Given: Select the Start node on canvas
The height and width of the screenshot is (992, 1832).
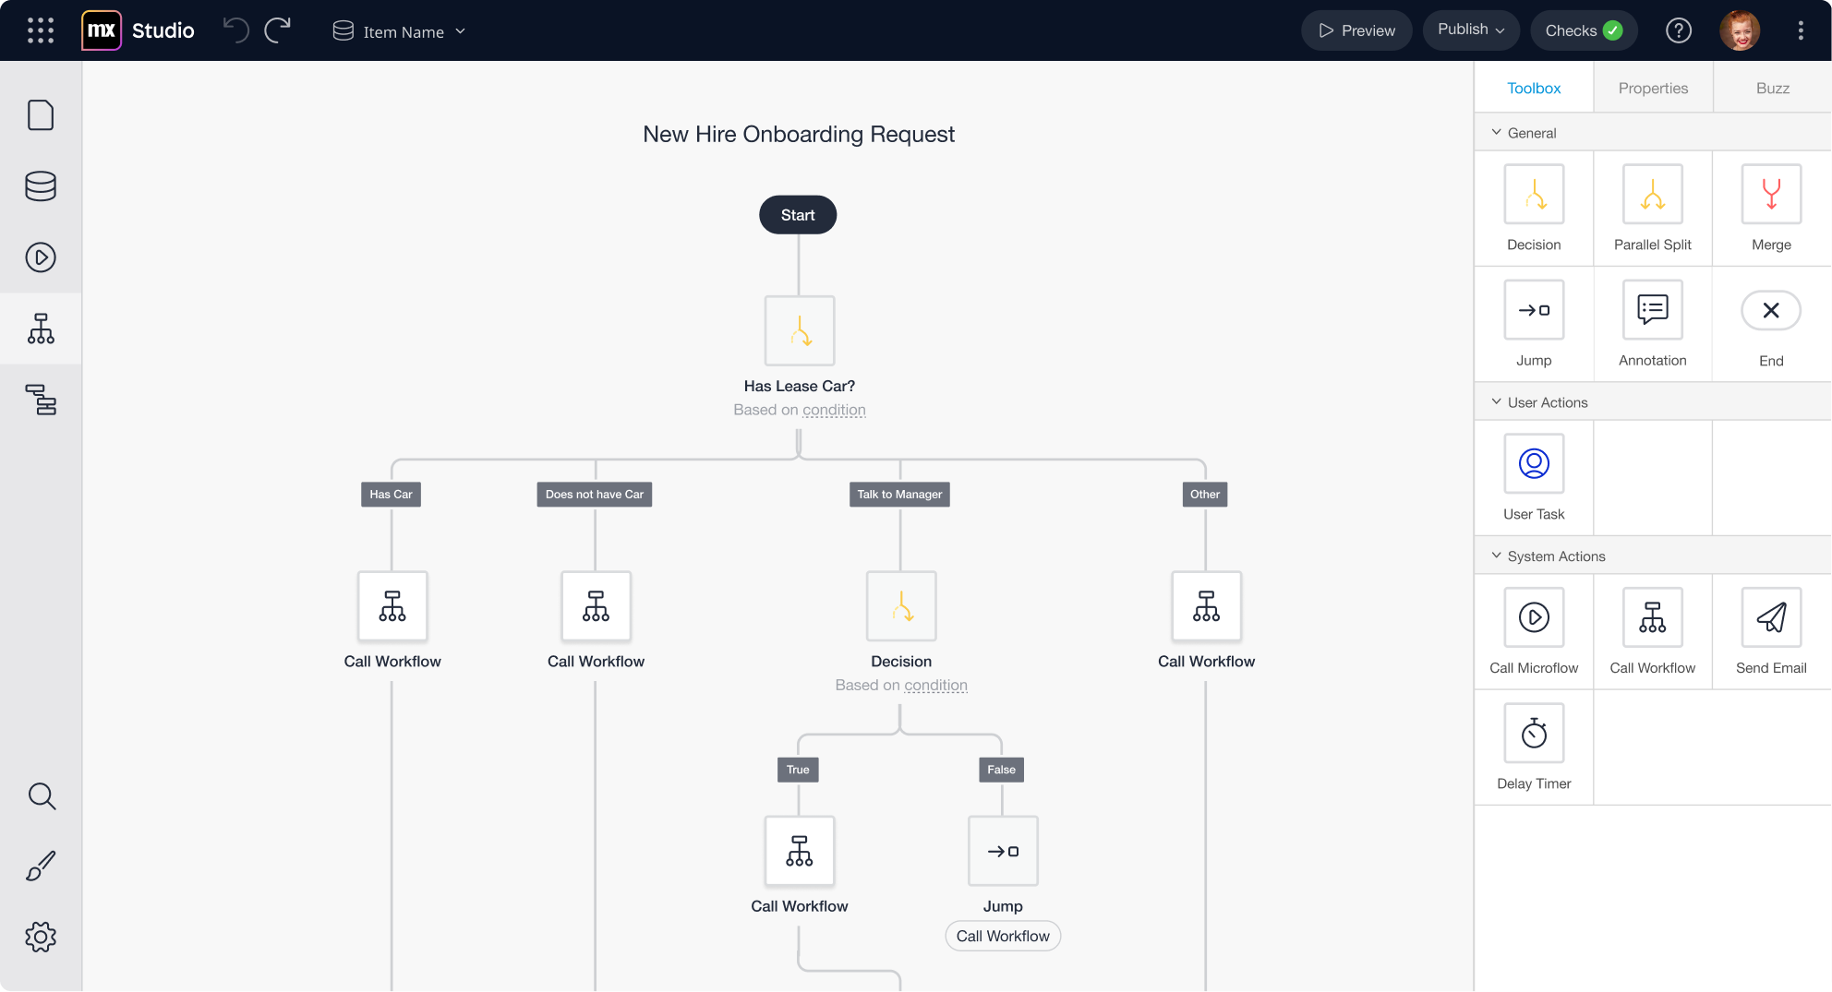Looking at the screenshot, I should point(798,215).
